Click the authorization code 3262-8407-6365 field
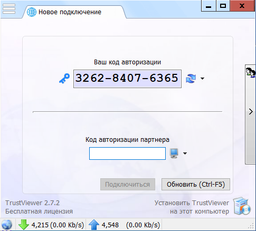 (127, 79)
